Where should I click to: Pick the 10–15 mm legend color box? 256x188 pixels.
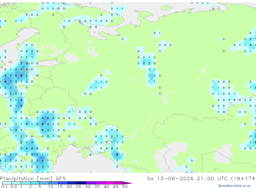point(54,183)
